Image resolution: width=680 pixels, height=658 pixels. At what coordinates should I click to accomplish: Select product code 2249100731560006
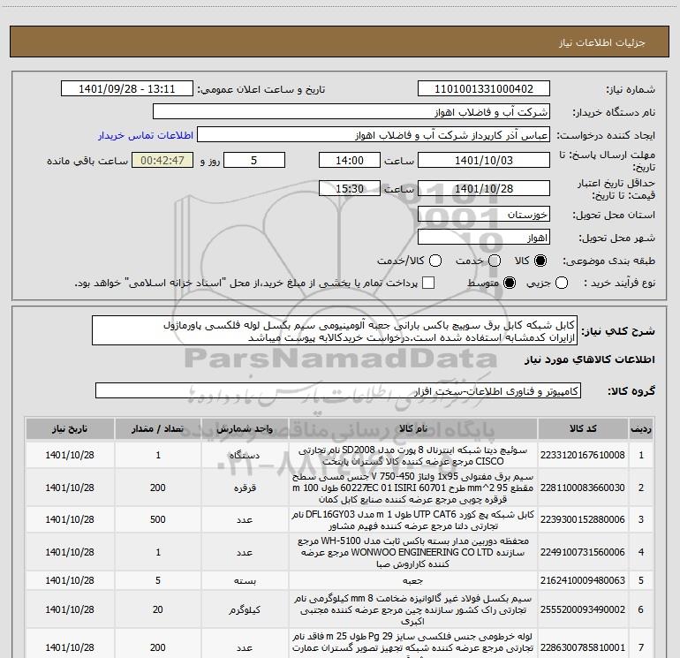583,552
